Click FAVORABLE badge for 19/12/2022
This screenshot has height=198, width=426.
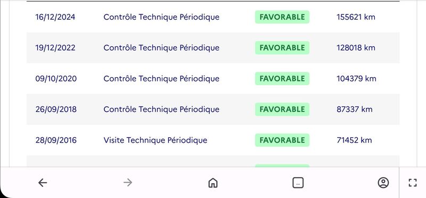point(282,48)
